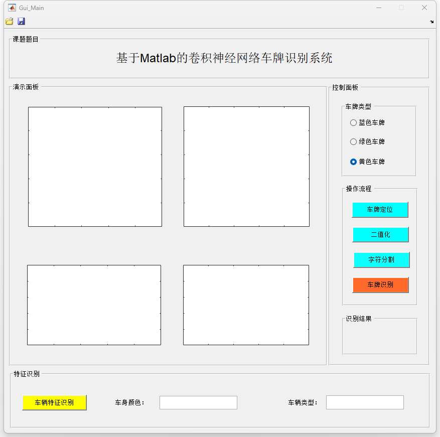The height and width of the screenshot is (437, 440).
Task: Click the 特征识别 panel label
Action: coord(27,374)
